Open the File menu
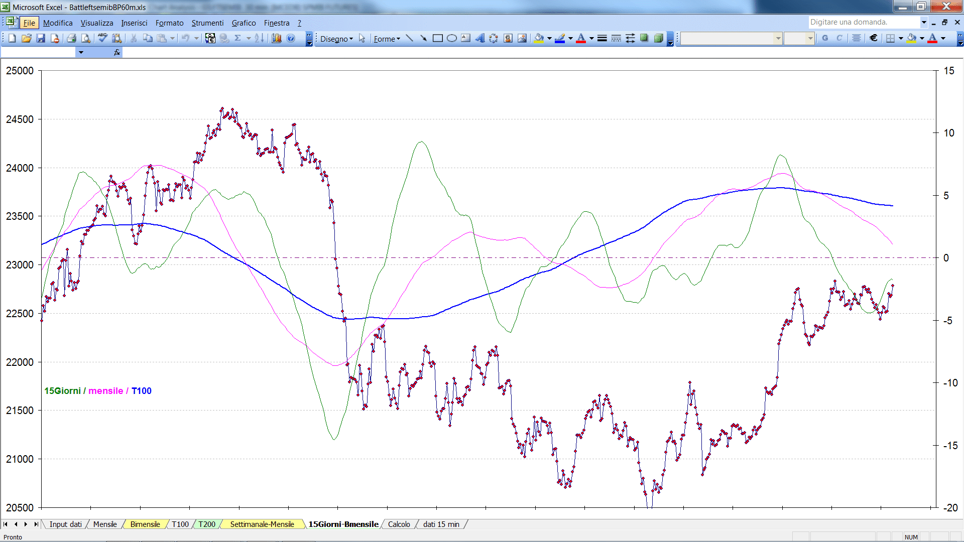 point(29,23)
